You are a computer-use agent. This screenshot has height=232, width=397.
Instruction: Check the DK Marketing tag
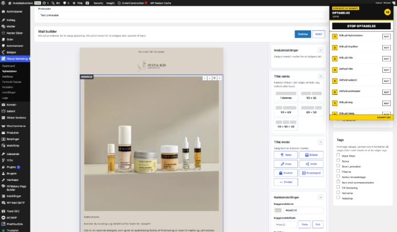coord(338,187)
